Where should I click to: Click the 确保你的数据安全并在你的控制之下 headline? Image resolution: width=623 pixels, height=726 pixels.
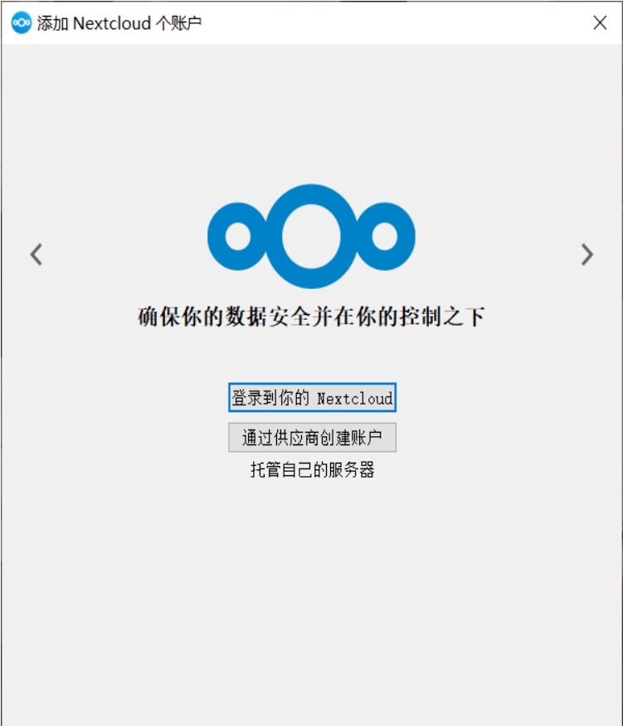pyautogui.click(x=311, y=316)
